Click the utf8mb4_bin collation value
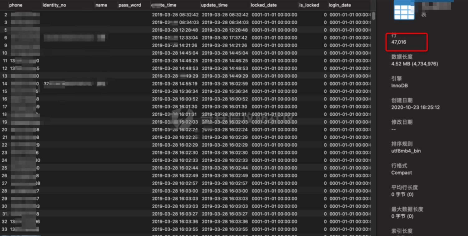 (x=406, y=151)
